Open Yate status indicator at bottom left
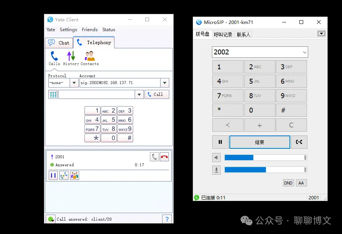Image resolution: width=342 pixels, height=234 pixels. click(51, 219)
